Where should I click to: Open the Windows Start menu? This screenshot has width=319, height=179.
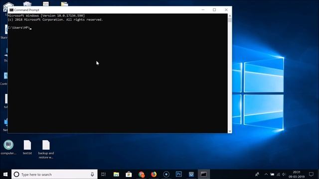pos(5,175)
